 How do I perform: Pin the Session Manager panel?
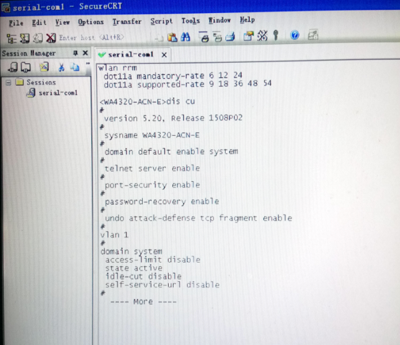coord(75,53)
